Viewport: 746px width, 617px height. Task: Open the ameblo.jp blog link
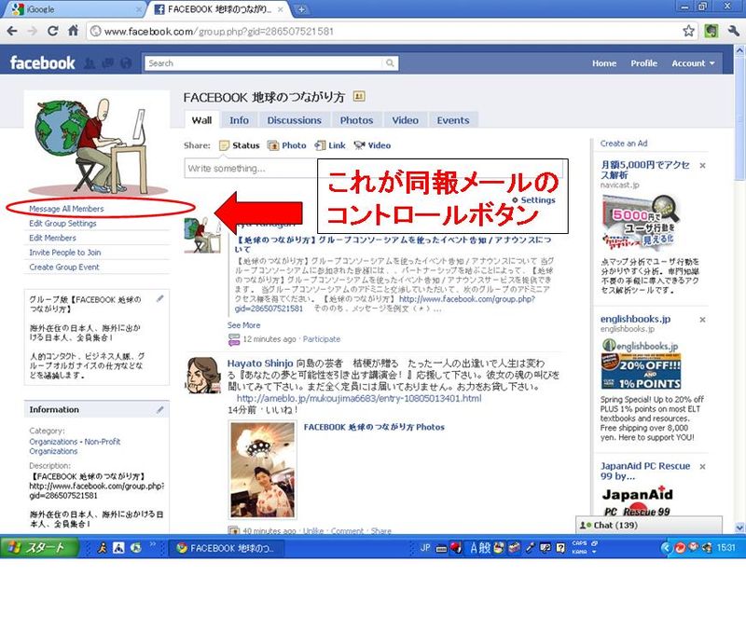359,398
